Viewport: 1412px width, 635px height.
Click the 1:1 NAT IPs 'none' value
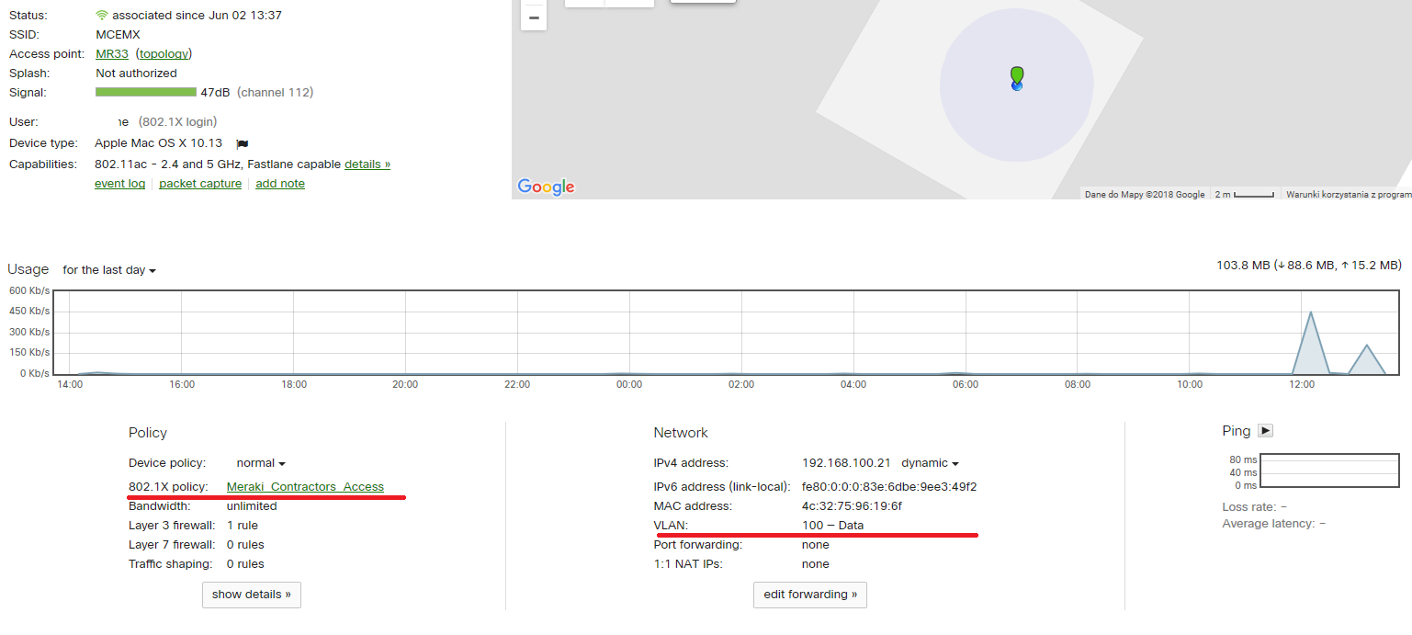pyautogui.click(x=816, y=564)
